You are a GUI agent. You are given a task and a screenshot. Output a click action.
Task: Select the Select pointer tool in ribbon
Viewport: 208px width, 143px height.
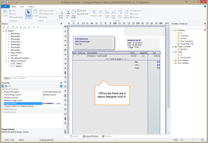[x=29, y=13]
